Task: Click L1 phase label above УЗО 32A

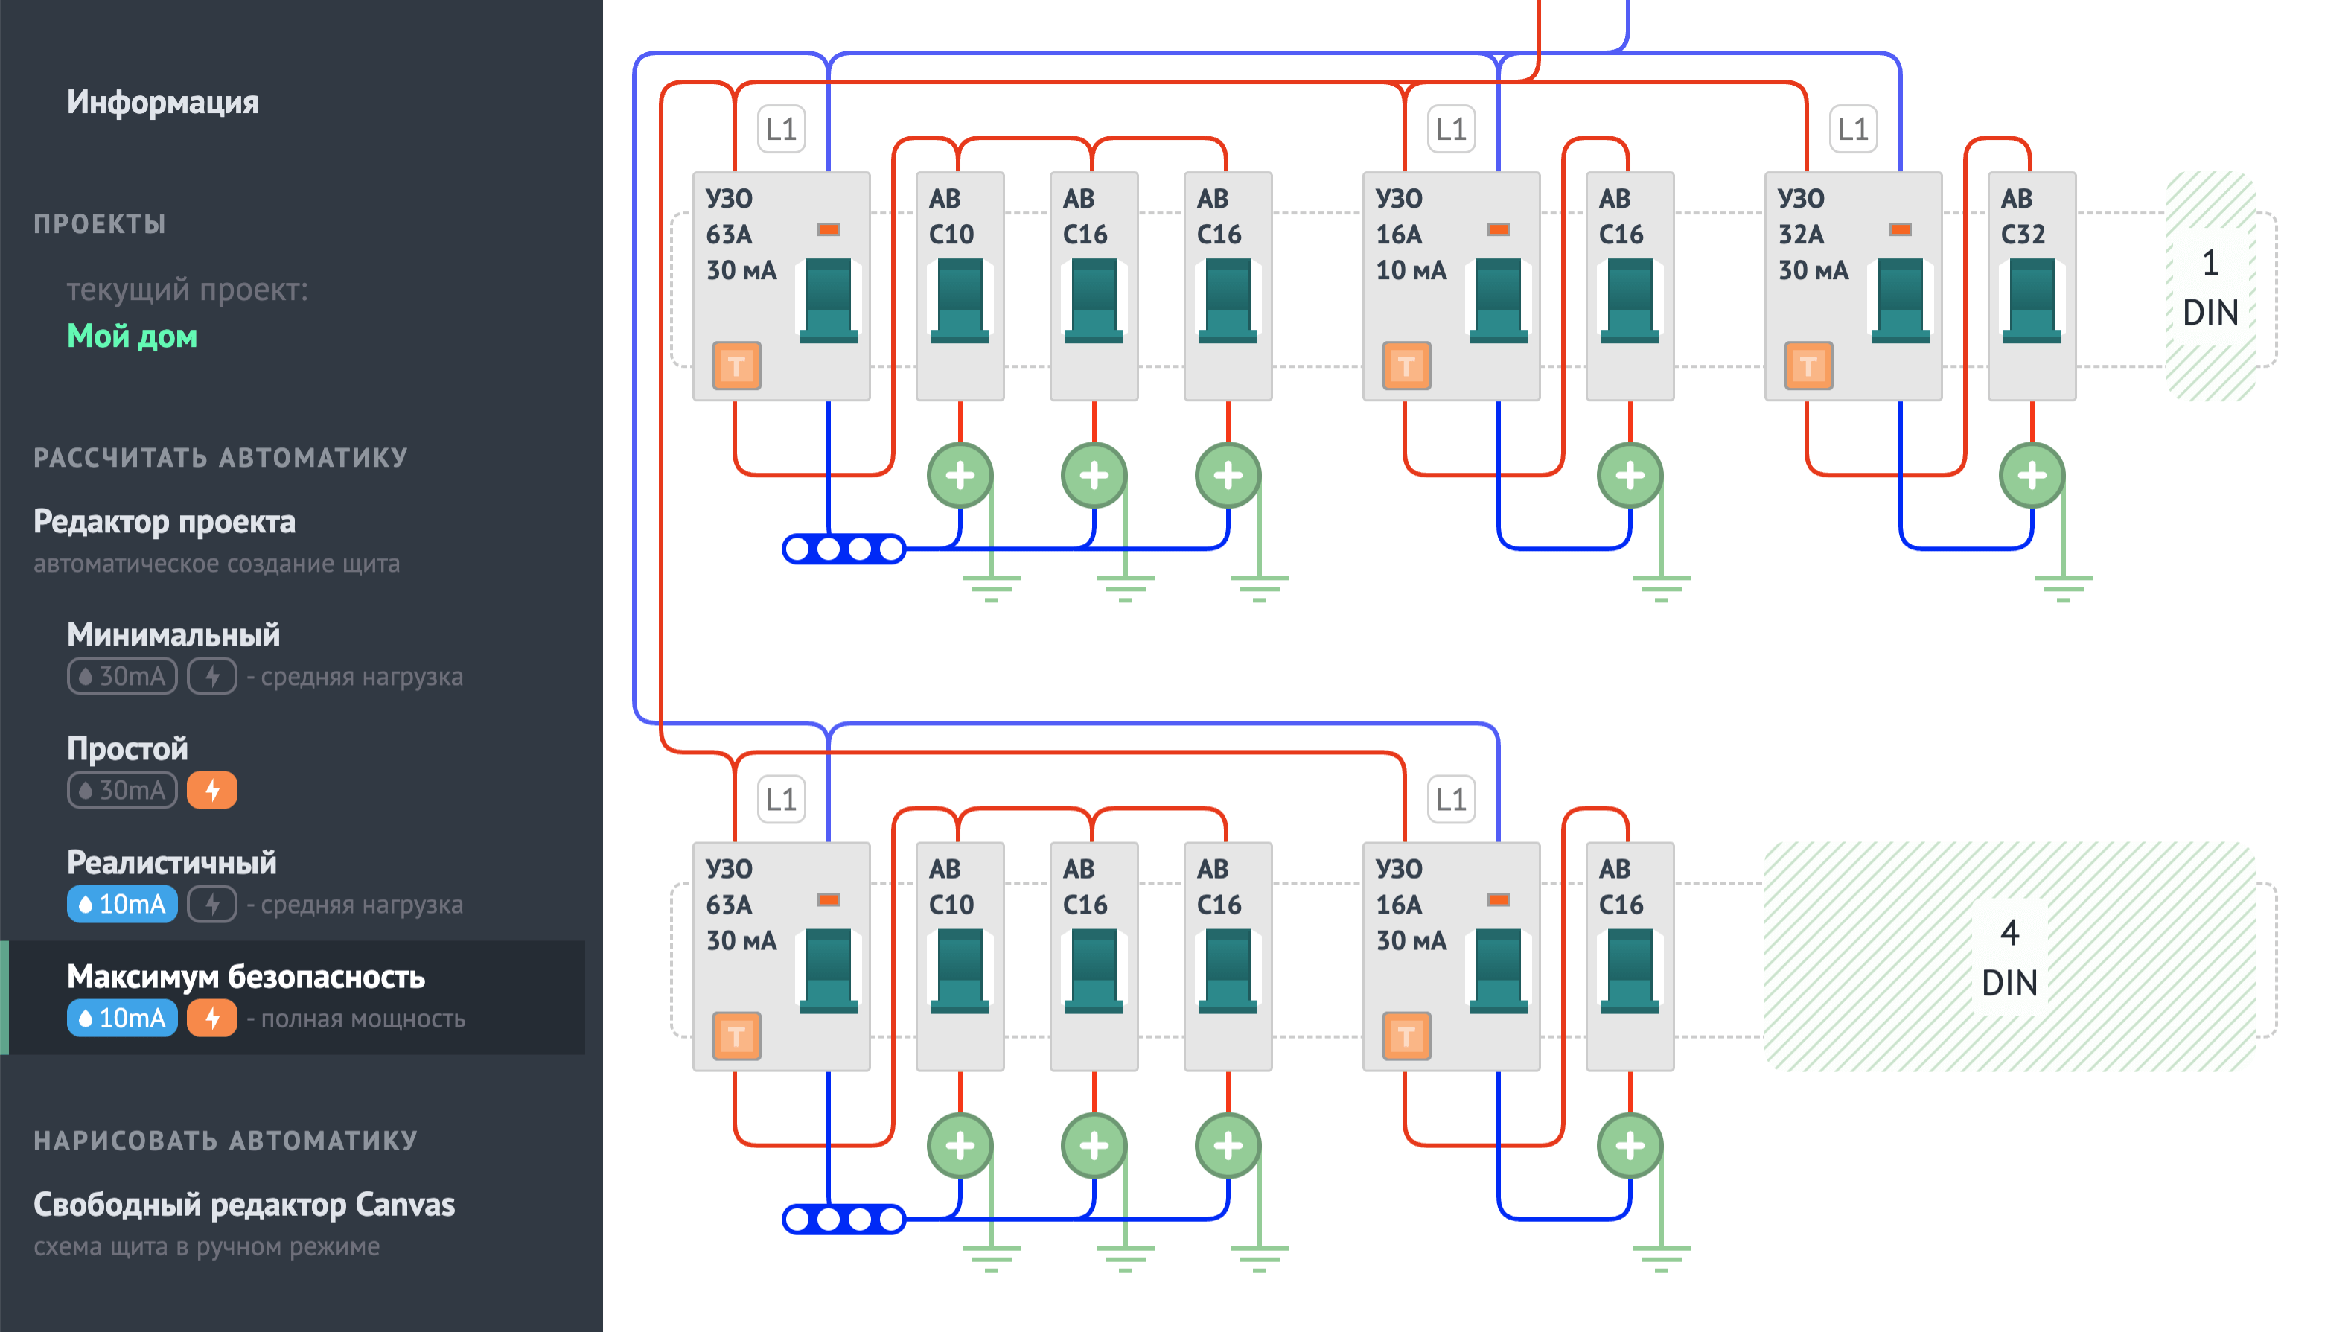Action: 1854,129
